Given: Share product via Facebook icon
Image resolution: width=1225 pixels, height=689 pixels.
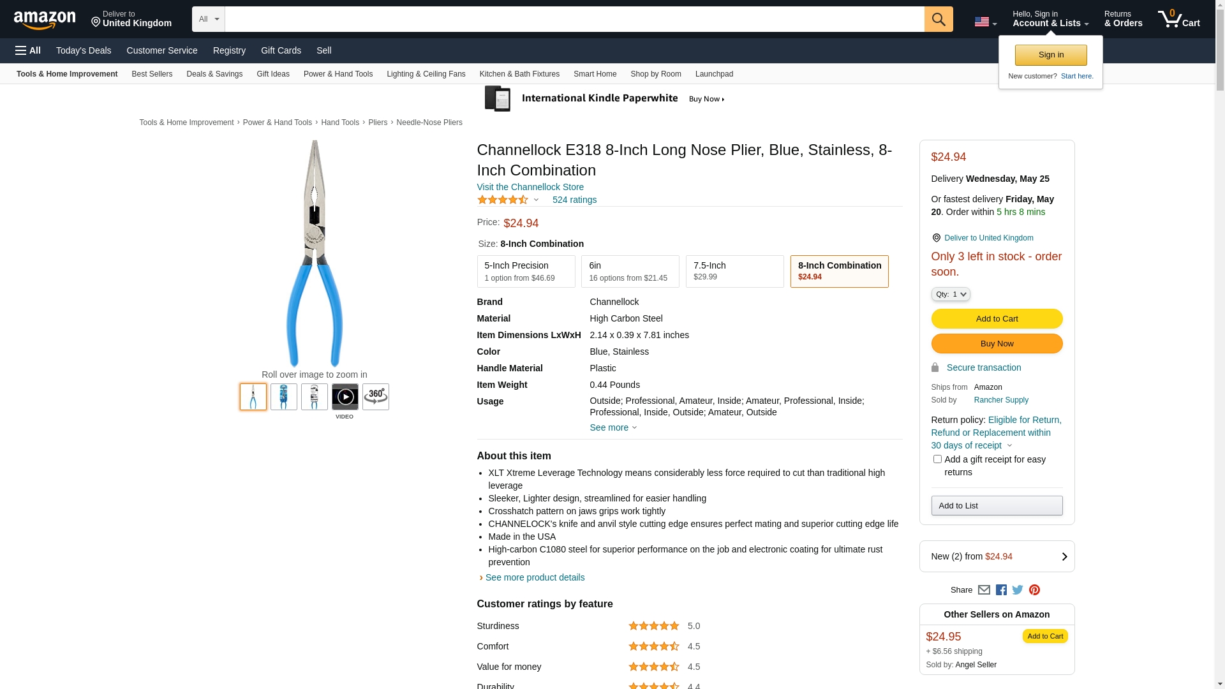Looking at the screenshot, I should coord(1000,590).
